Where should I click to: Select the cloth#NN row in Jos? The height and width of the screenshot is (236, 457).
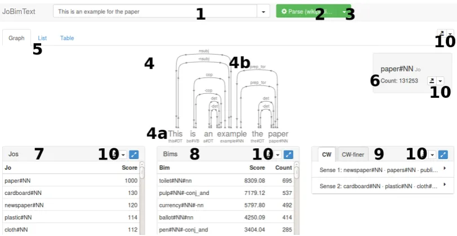71,229
